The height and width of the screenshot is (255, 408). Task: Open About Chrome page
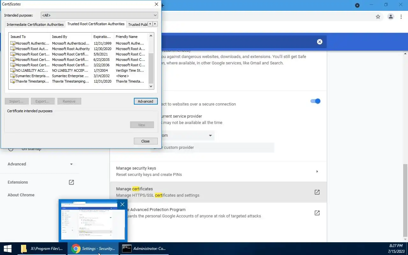pyautogui.click(x=21, y=195)
